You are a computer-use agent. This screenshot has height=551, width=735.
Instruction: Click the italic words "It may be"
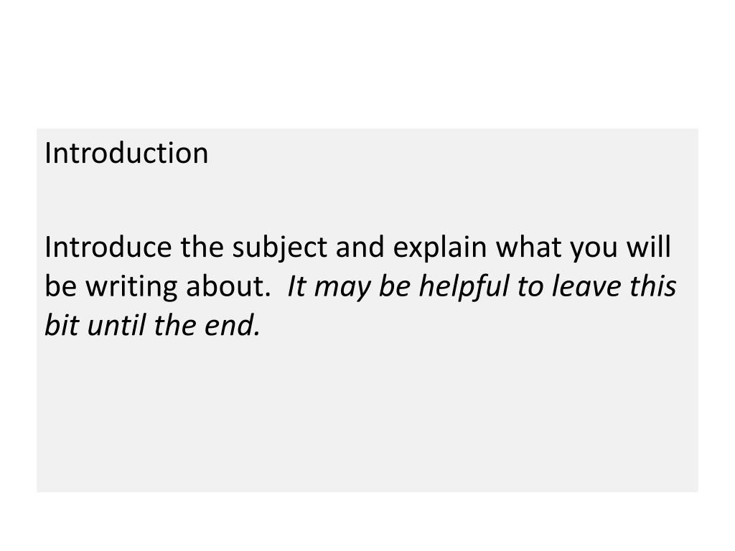pos(349,288)
